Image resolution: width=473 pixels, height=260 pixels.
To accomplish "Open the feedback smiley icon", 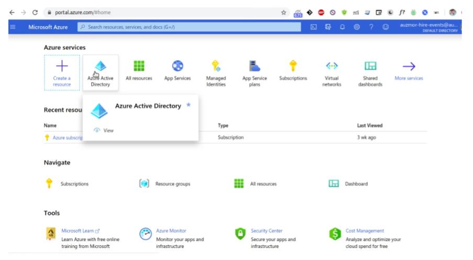I will tap(386, 27).
